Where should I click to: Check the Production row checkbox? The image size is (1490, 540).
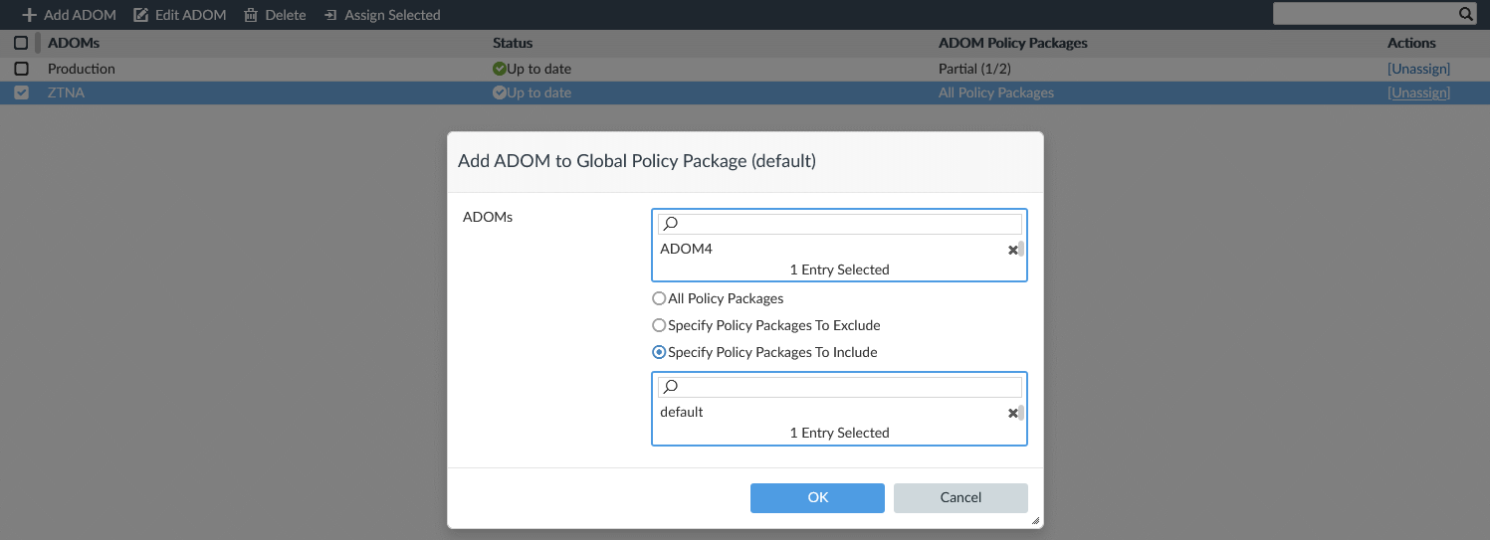point(21,69)
